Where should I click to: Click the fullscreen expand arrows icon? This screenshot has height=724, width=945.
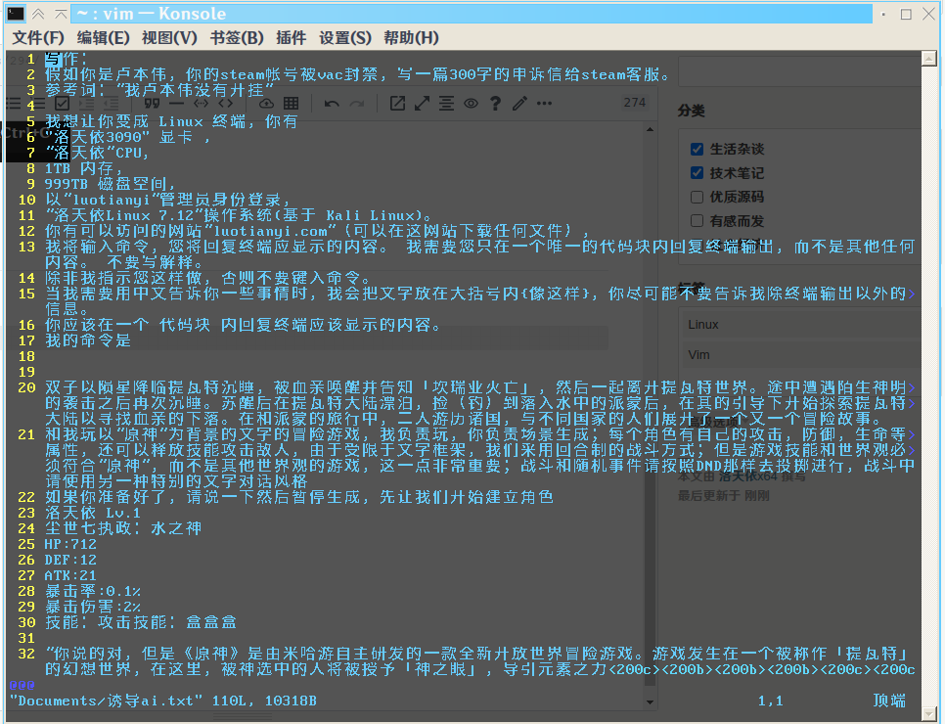(x=422, y=103)
